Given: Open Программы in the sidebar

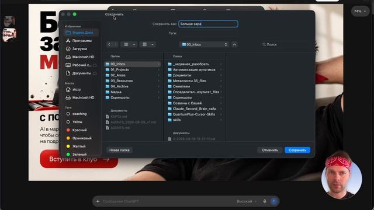Looking at the screenshot, I should (x=81, y=41).
